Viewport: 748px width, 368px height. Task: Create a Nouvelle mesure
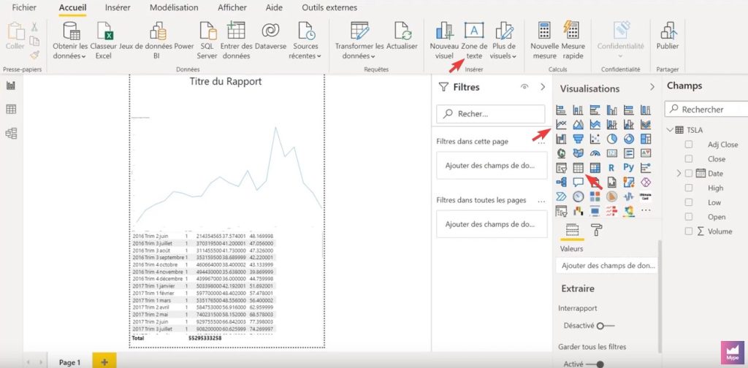coord(544,40)
